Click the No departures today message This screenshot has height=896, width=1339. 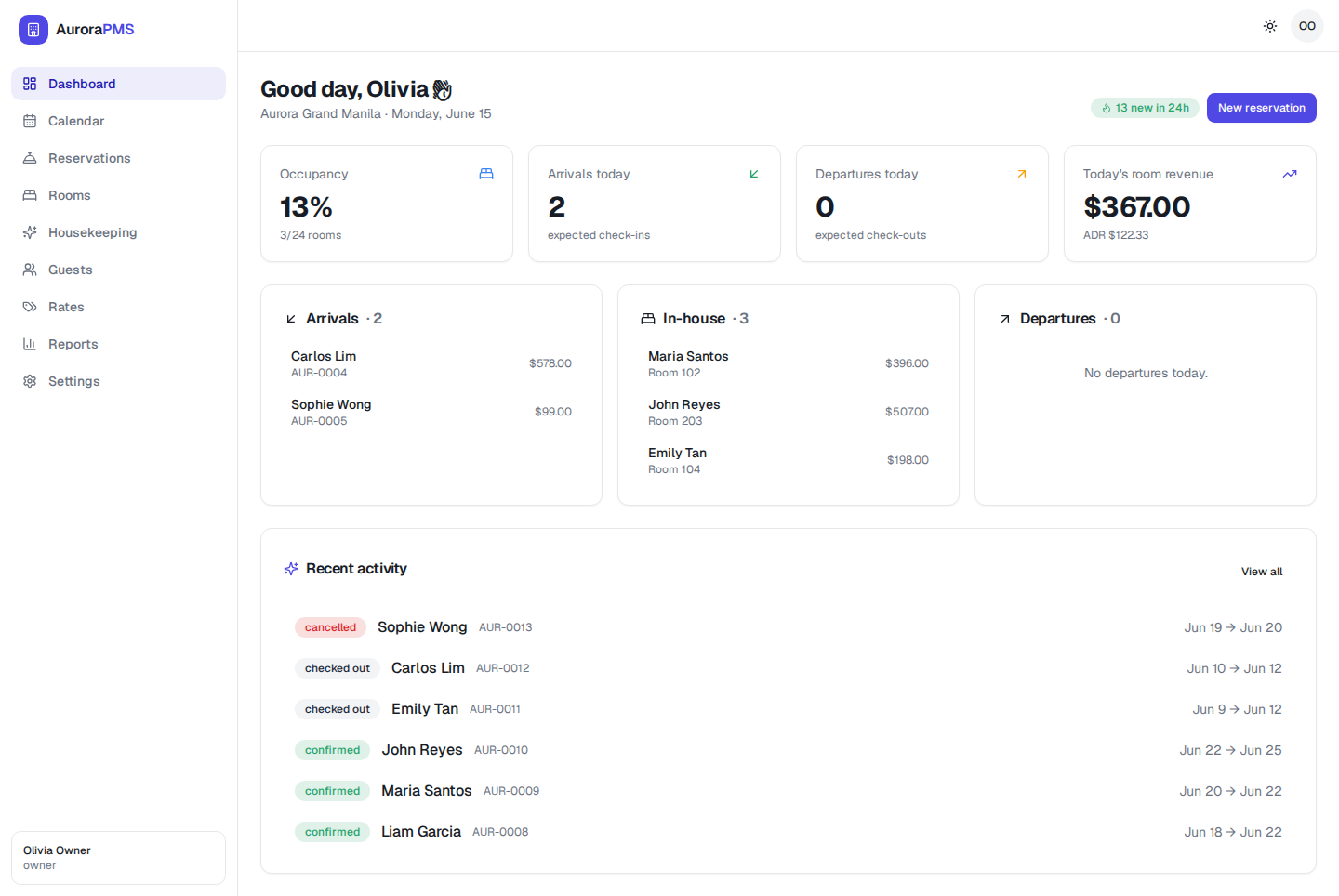(1146, 373)
